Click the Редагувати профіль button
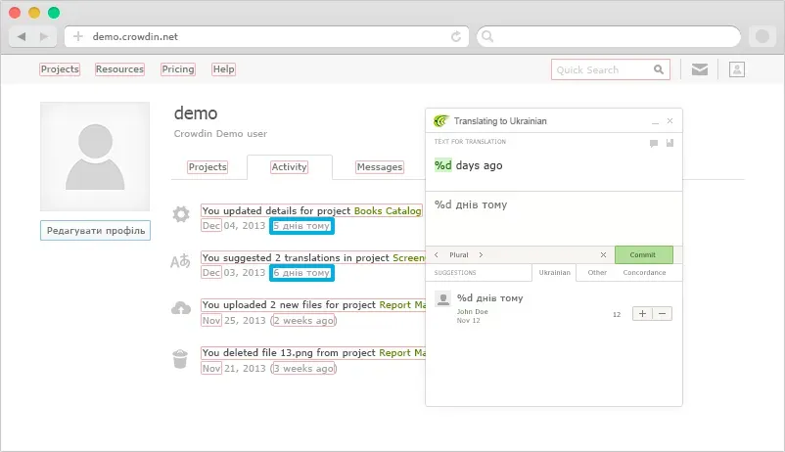 click(95, 231)
